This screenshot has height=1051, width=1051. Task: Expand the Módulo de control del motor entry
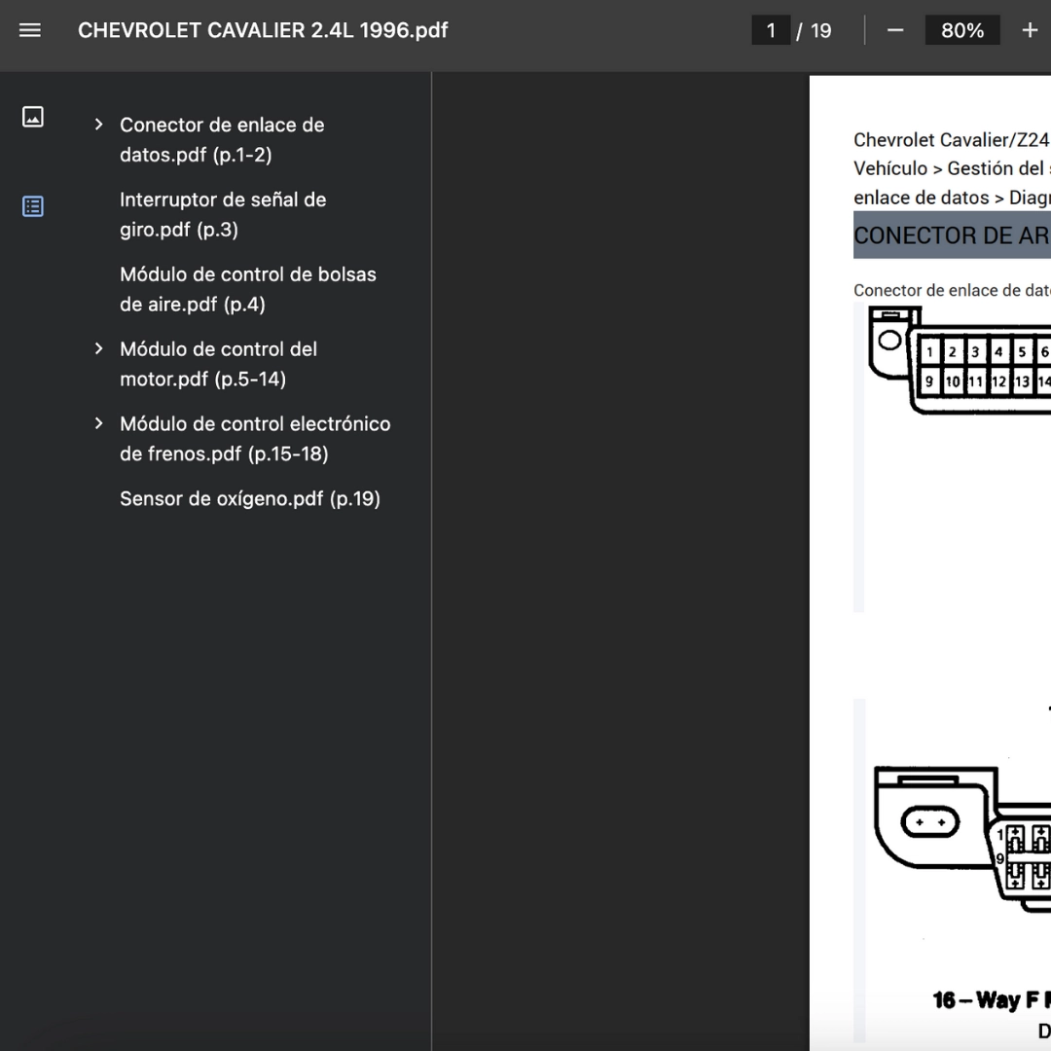pyautogui.click(x=98, y=348)
